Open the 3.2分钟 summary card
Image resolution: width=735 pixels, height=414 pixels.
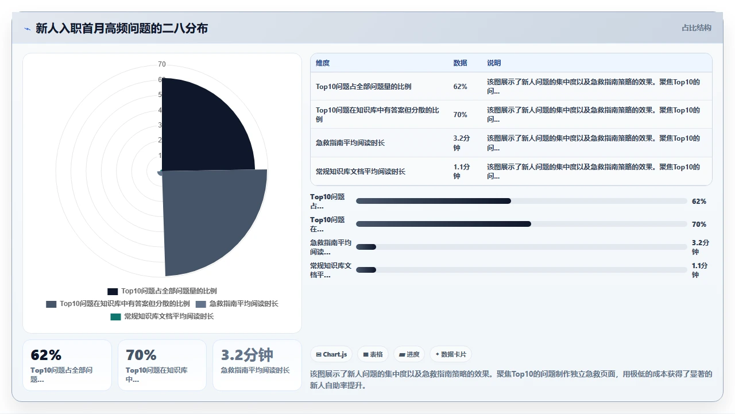click(x=257, y=365)
